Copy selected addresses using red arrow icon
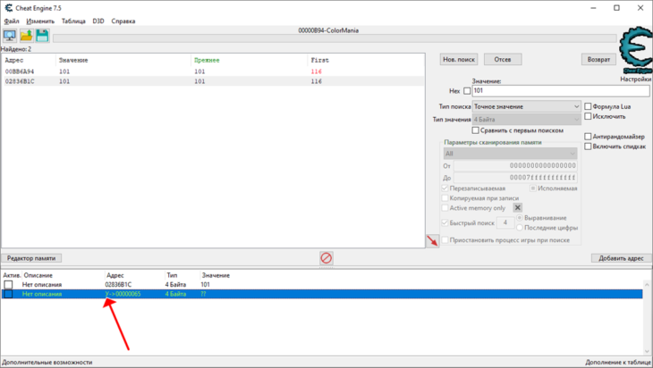 (432, 240)
